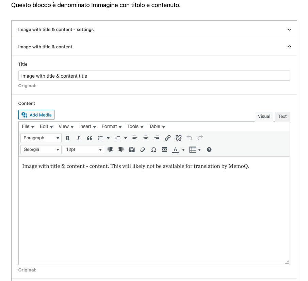
Task: Align text center
Action: 146,138
